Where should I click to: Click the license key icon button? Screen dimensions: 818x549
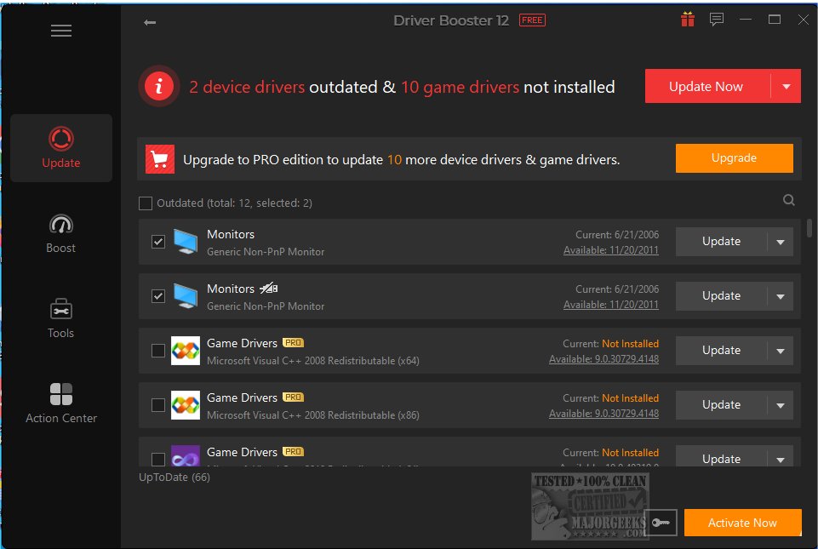coord(661,523)
